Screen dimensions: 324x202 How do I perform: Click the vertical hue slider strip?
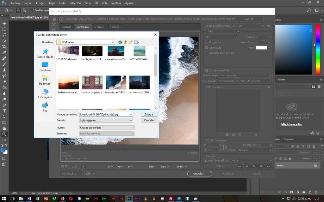[318, 49]
